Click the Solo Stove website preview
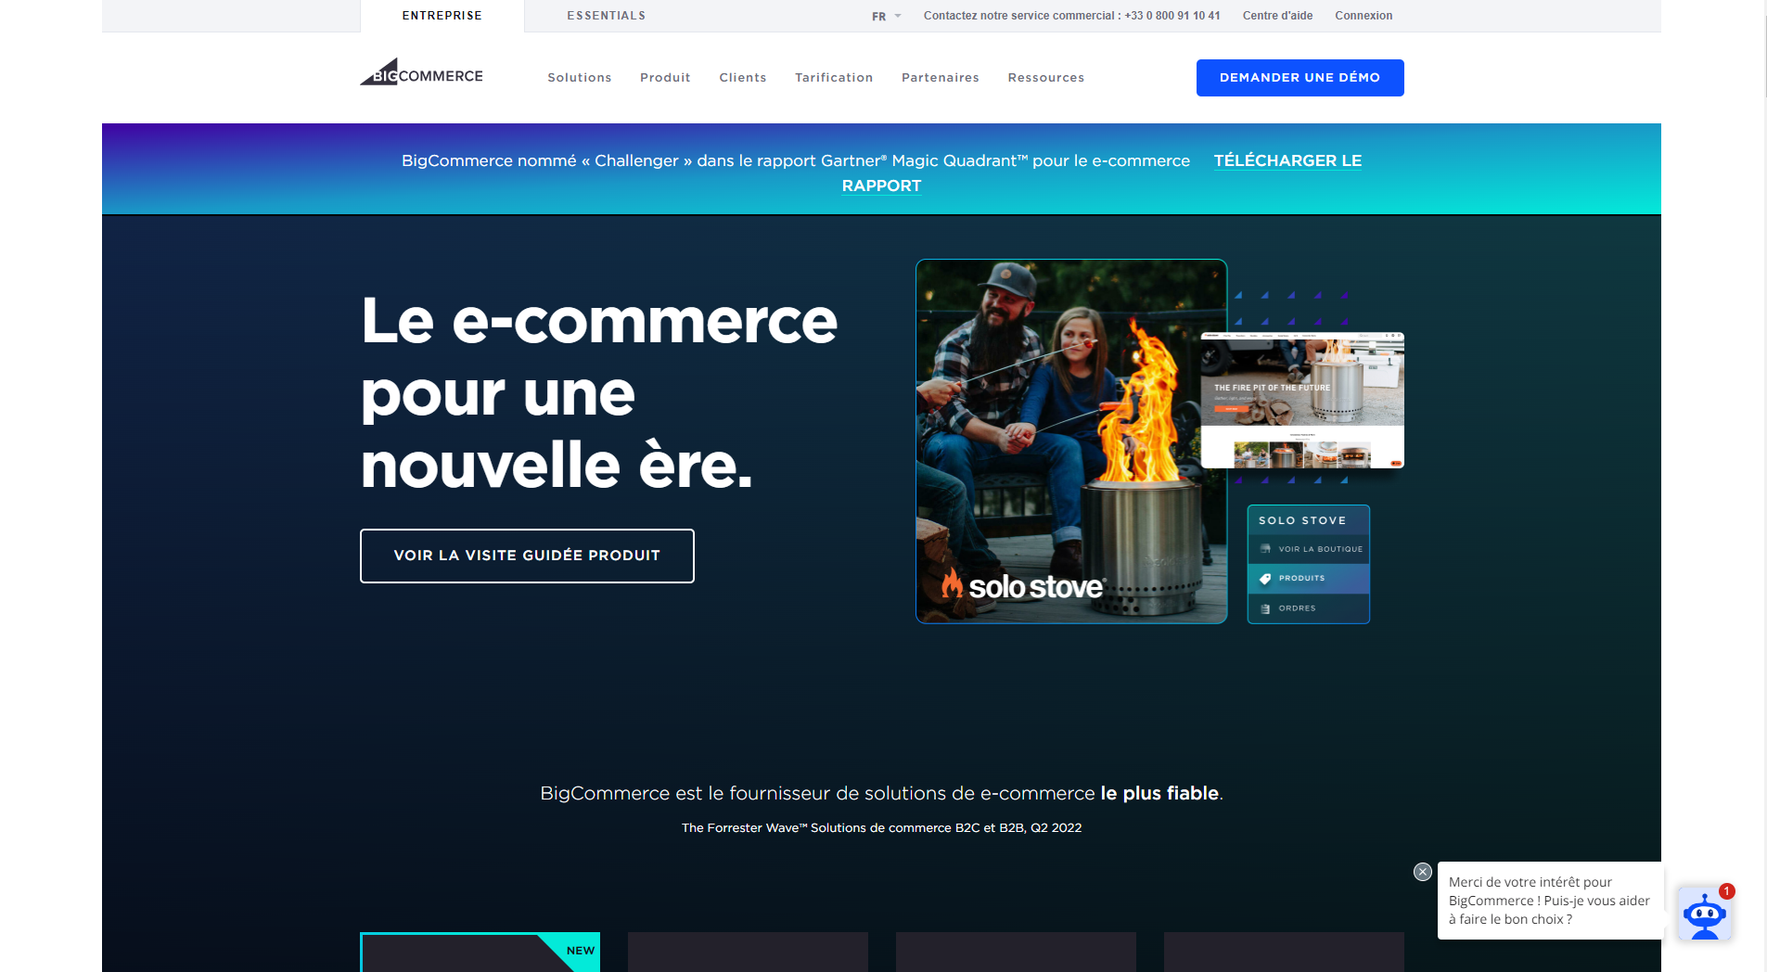The width and height of the screenshot is (1767, 972). [x=1302, y=400]
